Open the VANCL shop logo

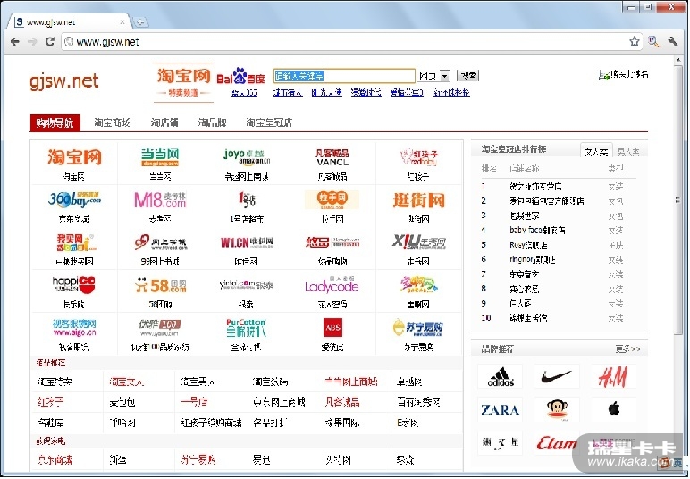tap(332, 157)
